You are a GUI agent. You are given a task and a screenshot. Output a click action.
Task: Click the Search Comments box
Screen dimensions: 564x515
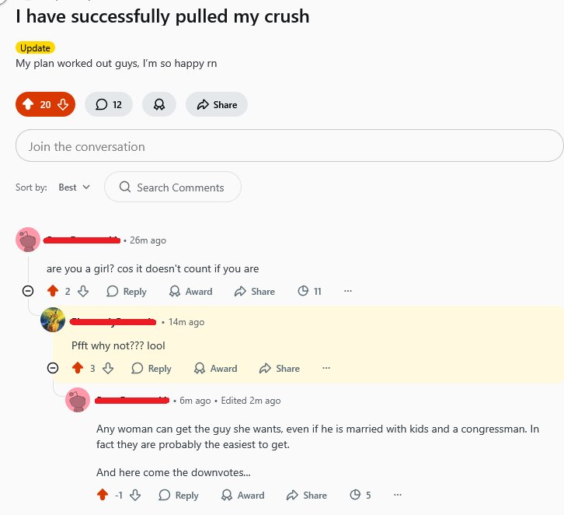(x=172, y=187)
